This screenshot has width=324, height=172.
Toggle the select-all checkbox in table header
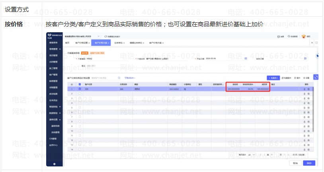click(x=80, y=84)
